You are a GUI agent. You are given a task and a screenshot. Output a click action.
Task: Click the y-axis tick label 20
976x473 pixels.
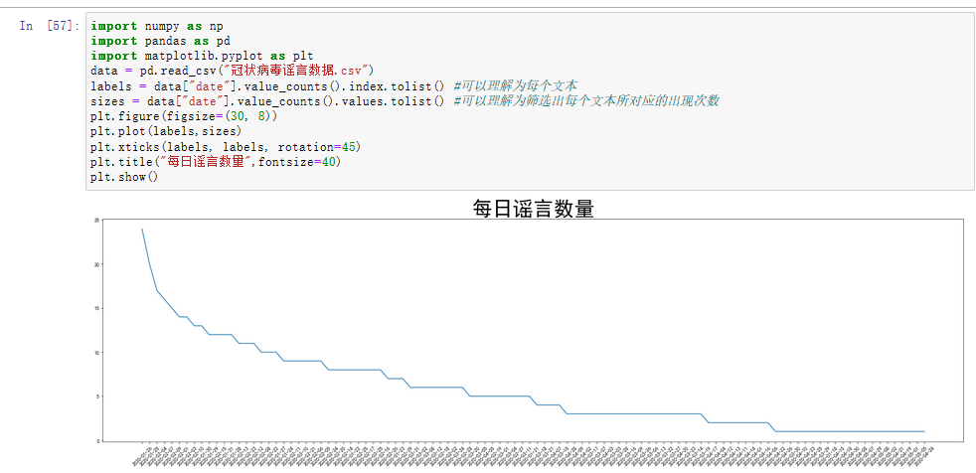(x=96, y=264)
